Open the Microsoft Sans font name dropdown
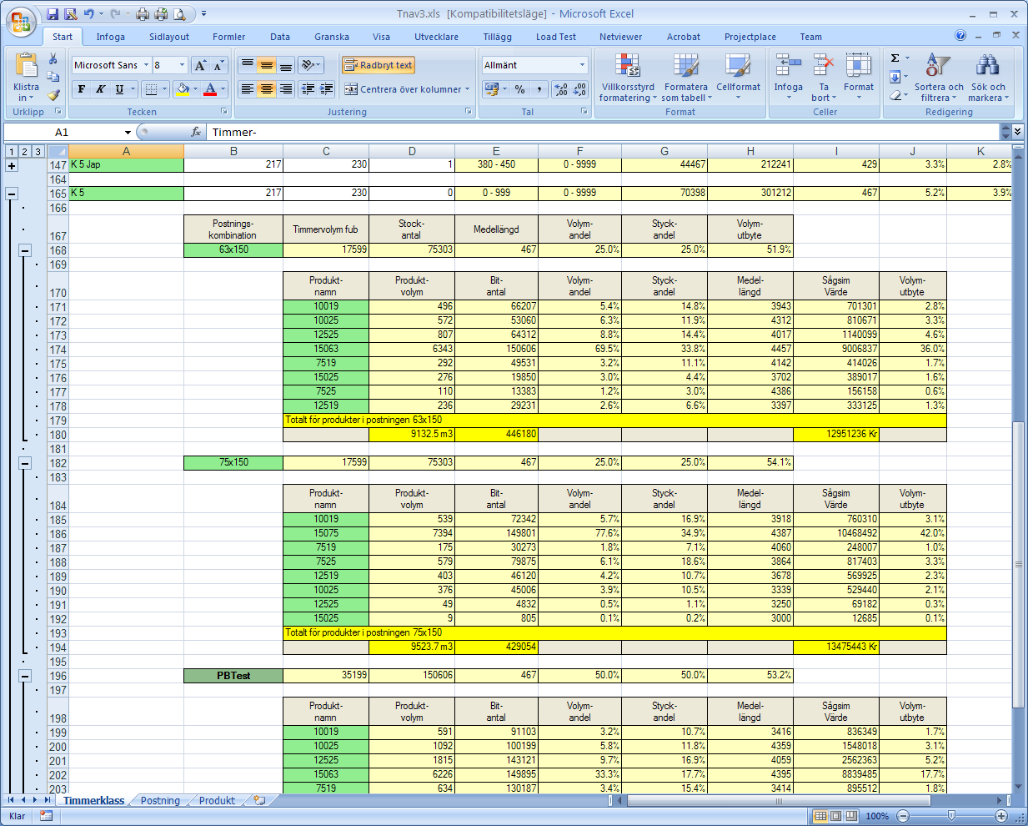Screen dimensions: 1028x826 146,65
